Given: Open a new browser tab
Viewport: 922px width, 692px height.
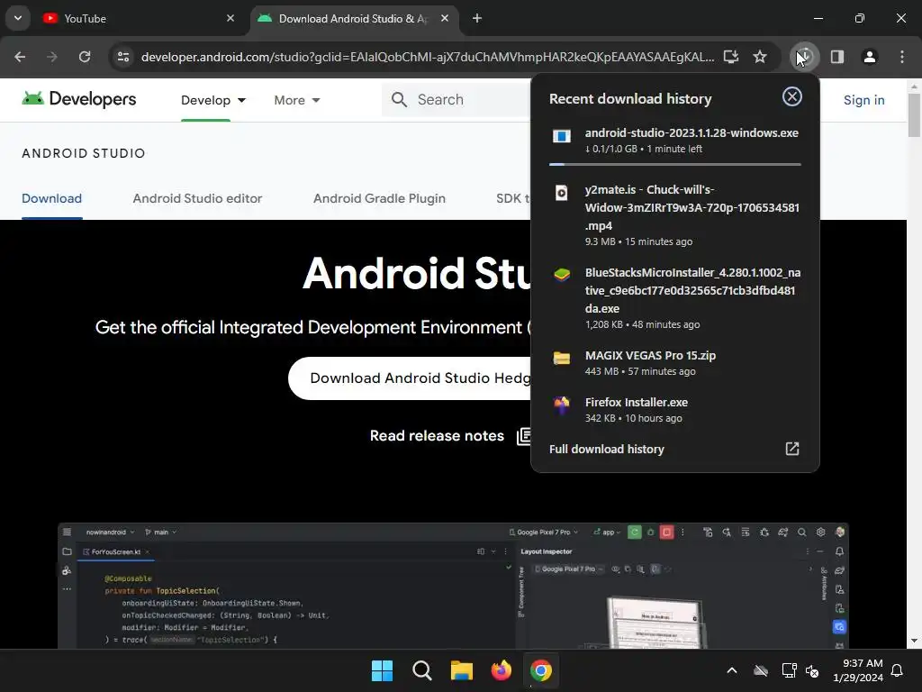Looking at the screenshot, I should click(477, 18).
